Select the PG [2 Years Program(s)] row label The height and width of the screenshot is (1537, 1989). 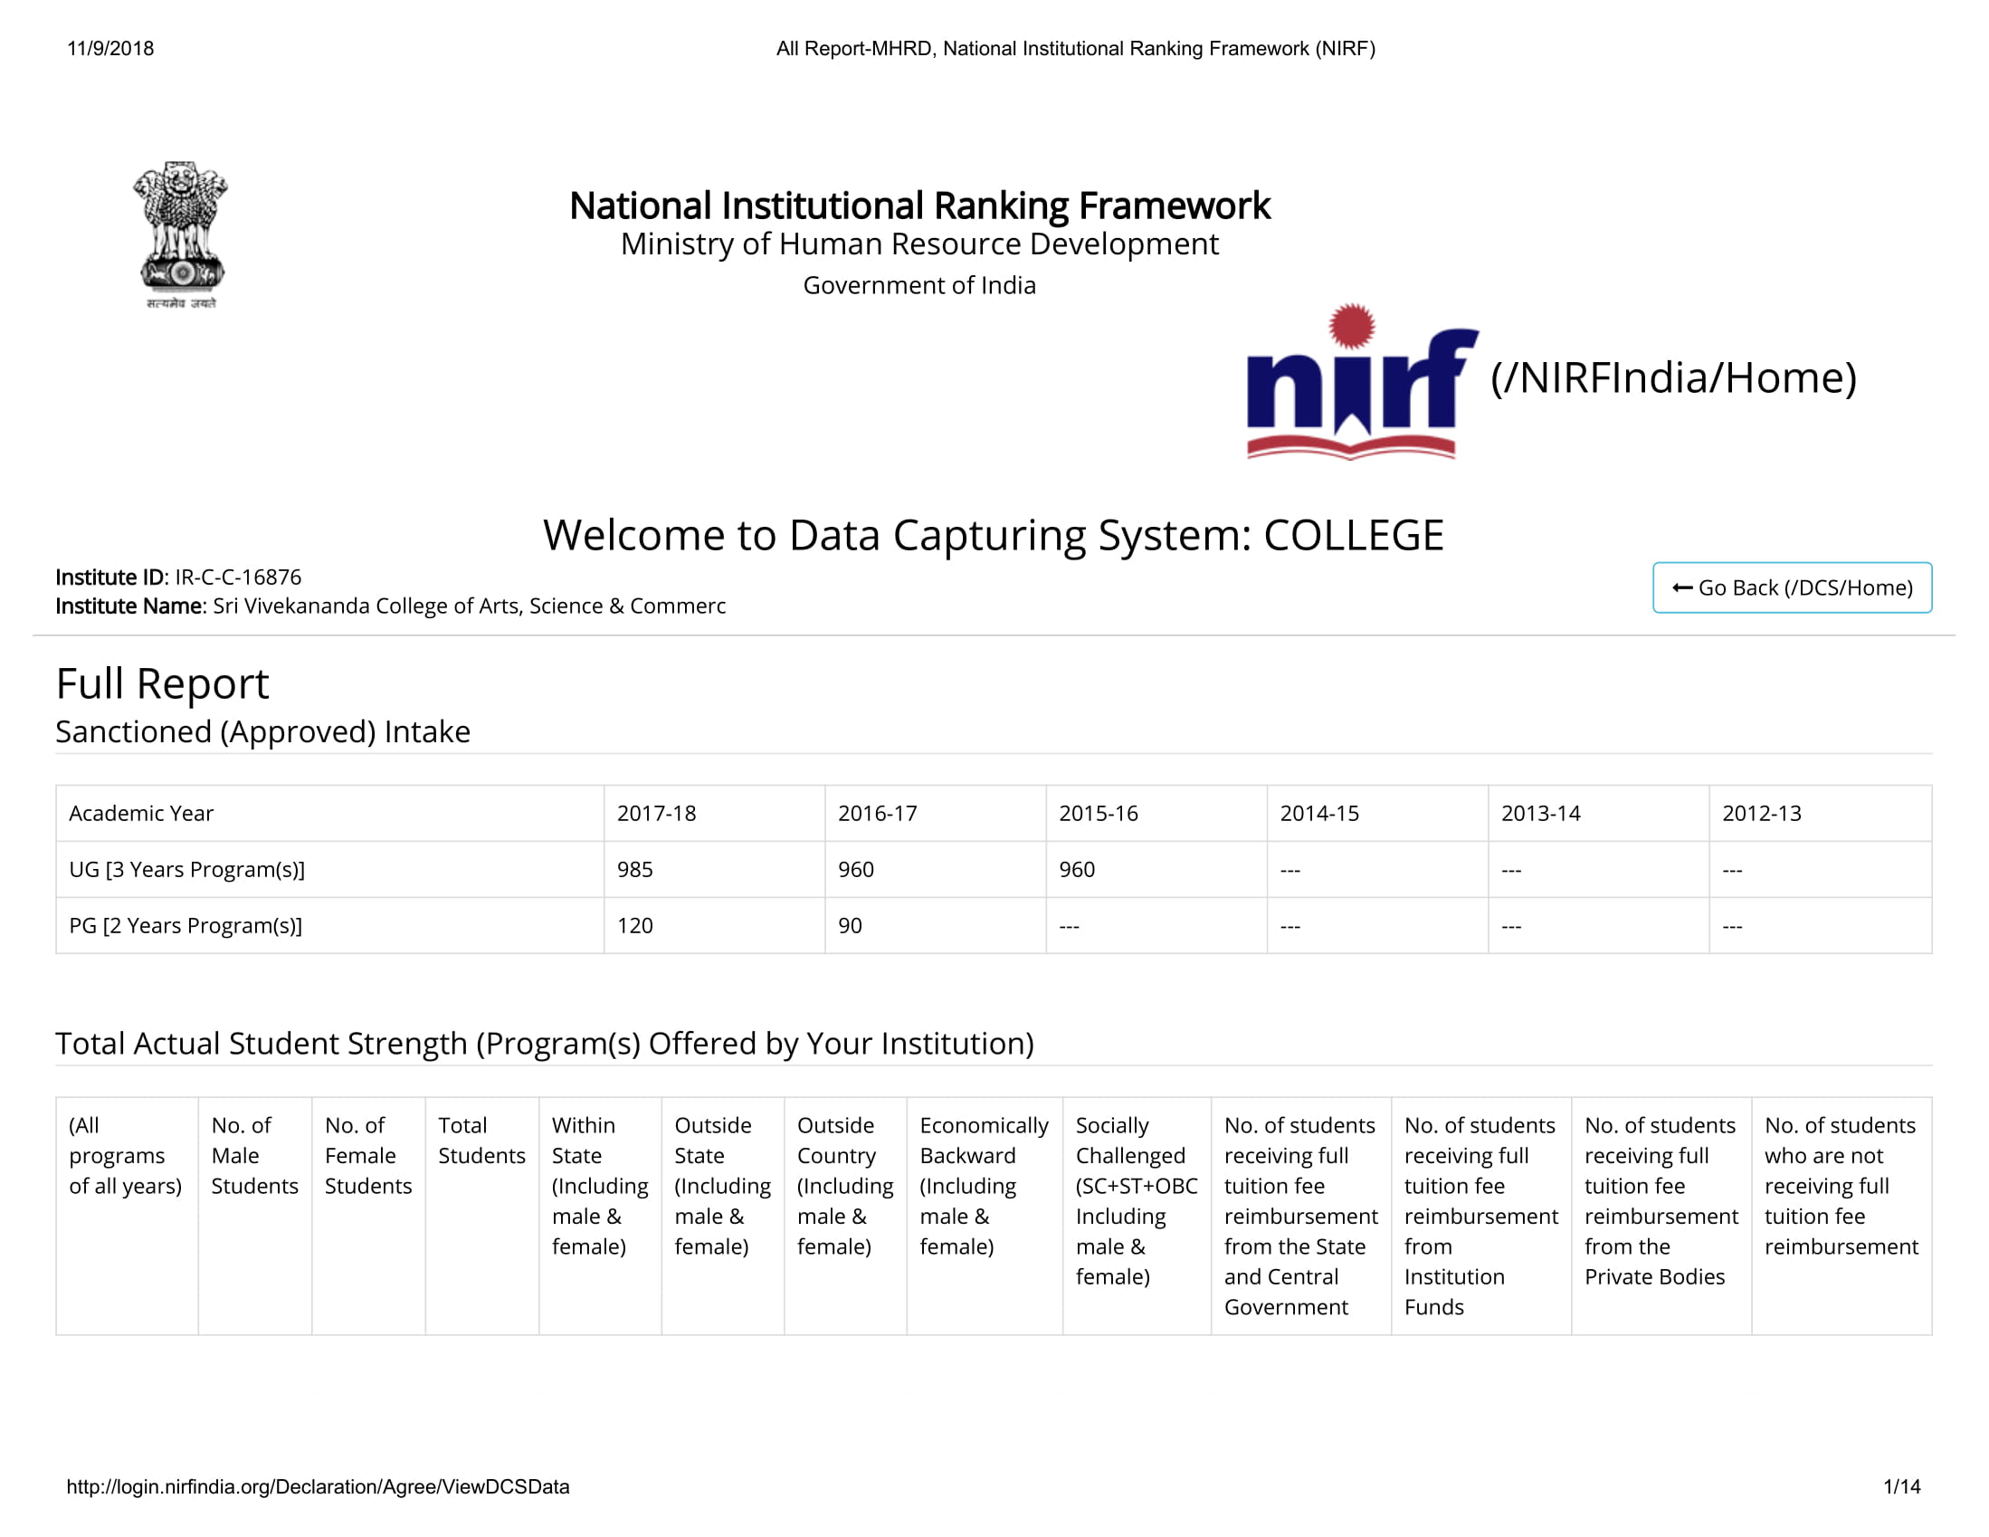(x=186, y=926)
